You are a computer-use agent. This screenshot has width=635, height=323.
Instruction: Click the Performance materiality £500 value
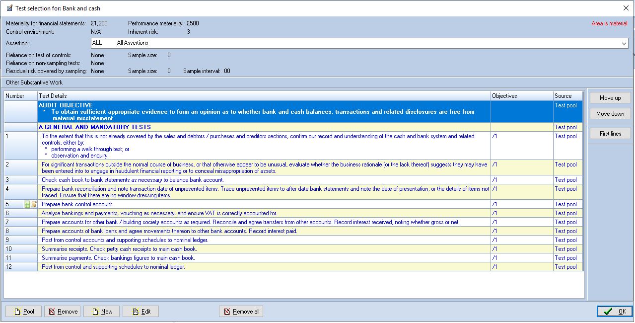click(193, 23)
